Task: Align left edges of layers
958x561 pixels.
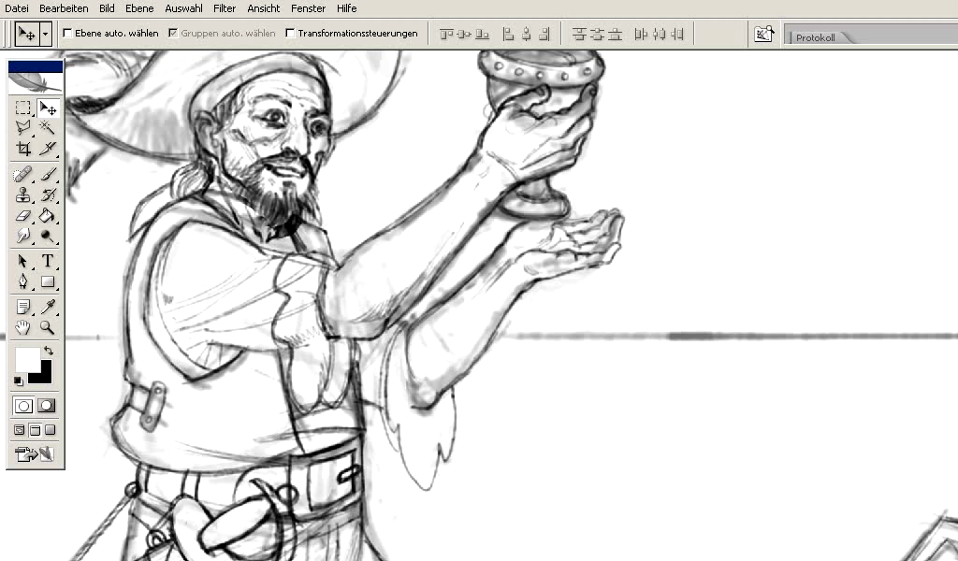Action: [508, 35]
